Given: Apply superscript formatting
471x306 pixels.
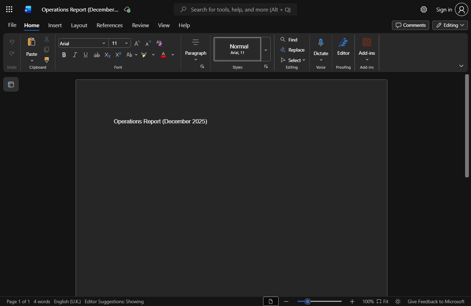Looking at the screenshot, I should (x=118, y=55).
